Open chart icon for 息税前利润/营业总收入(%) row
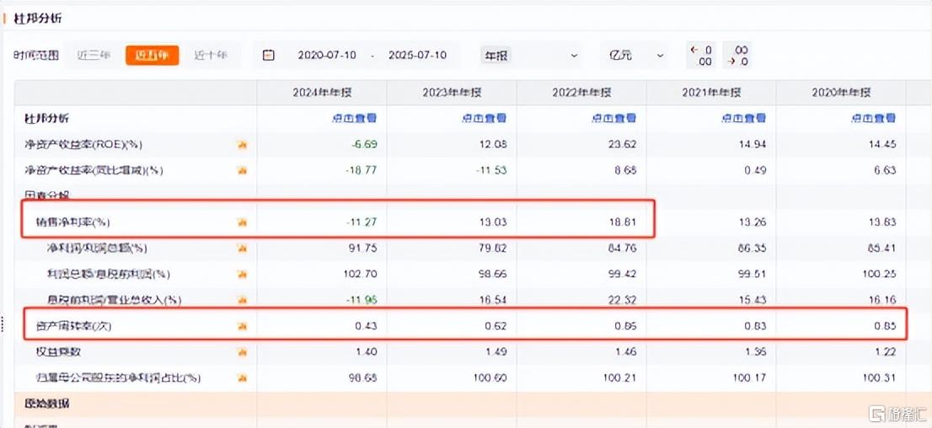 (242, 300)
